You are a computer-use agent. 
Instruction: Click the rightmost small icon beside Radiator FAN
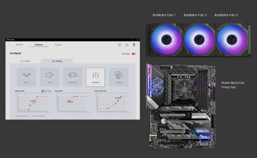tap(50, 91)
